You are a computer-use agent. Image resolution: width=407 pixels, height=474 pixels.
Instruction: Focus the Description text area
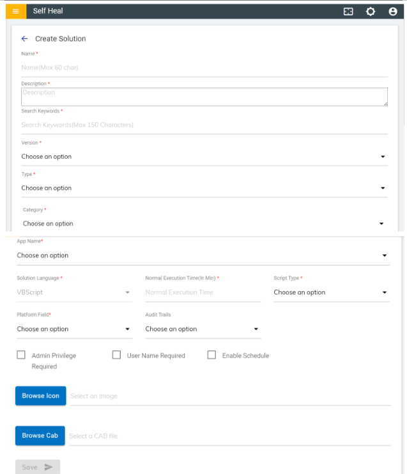click(x=203, y=97)
